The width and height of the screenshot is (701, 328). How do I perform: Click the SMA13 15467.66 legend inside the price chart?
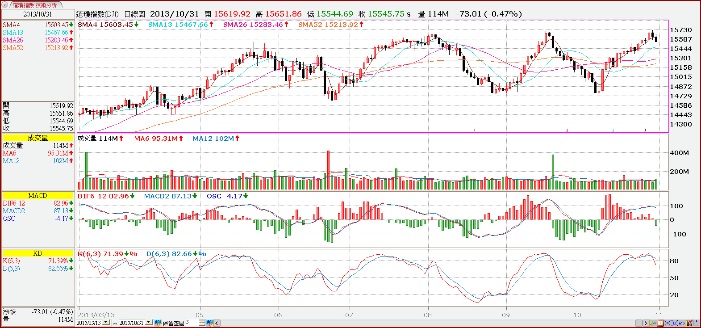click(181, 25)
